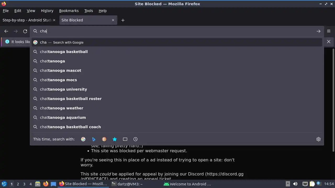This screenshot has width=335, height=188.
Task: Click the 14:54 clock
Action: tap(329, 184)
